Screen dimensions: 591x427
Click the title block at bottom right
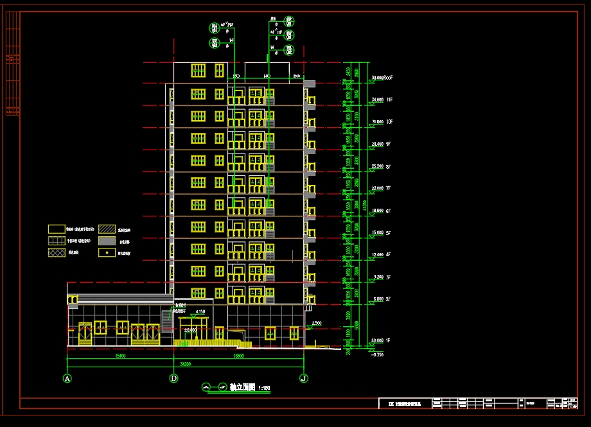coord(478,403)
